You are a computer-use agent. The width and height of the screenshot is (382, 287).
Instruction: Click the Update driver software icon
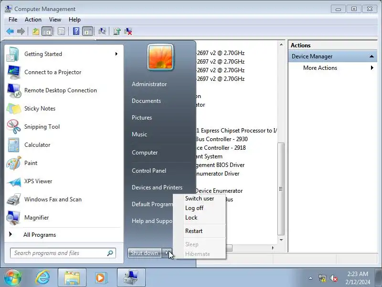pyautogui.click(x=117, y=31)
